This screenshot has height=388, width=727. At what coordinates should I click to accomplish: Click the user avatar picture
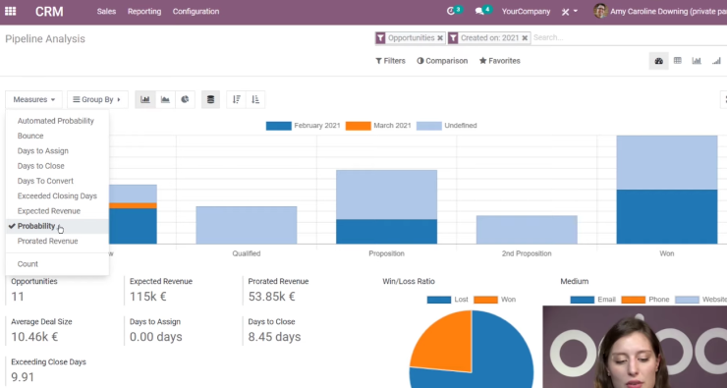(x=600, y=11)
